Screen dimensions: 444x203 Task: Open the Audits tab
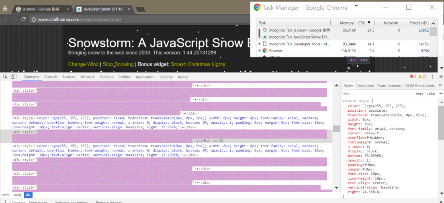click(183, 77)
